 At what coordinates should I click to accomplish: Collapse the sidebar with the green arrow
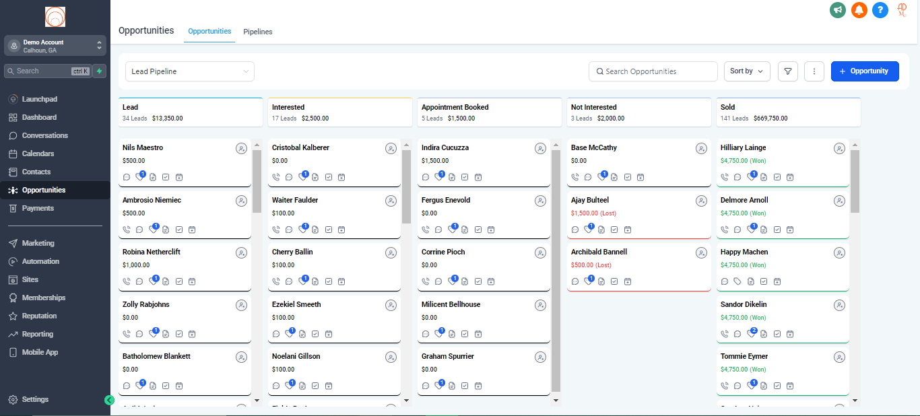click(109, 400)
